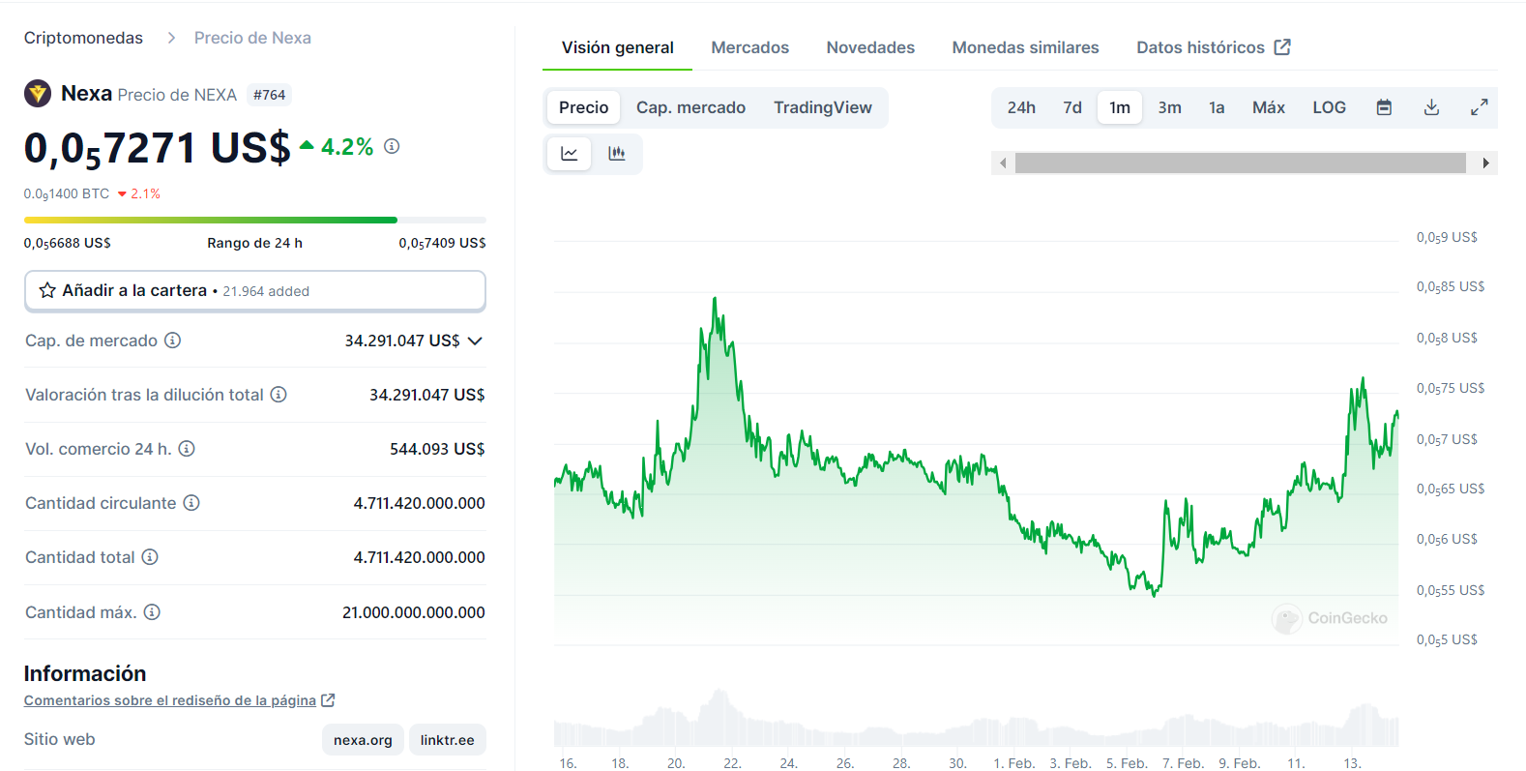Click 0,0₅85 US$ axis label
The image size is (1526, 771).
click(1451, 286)
